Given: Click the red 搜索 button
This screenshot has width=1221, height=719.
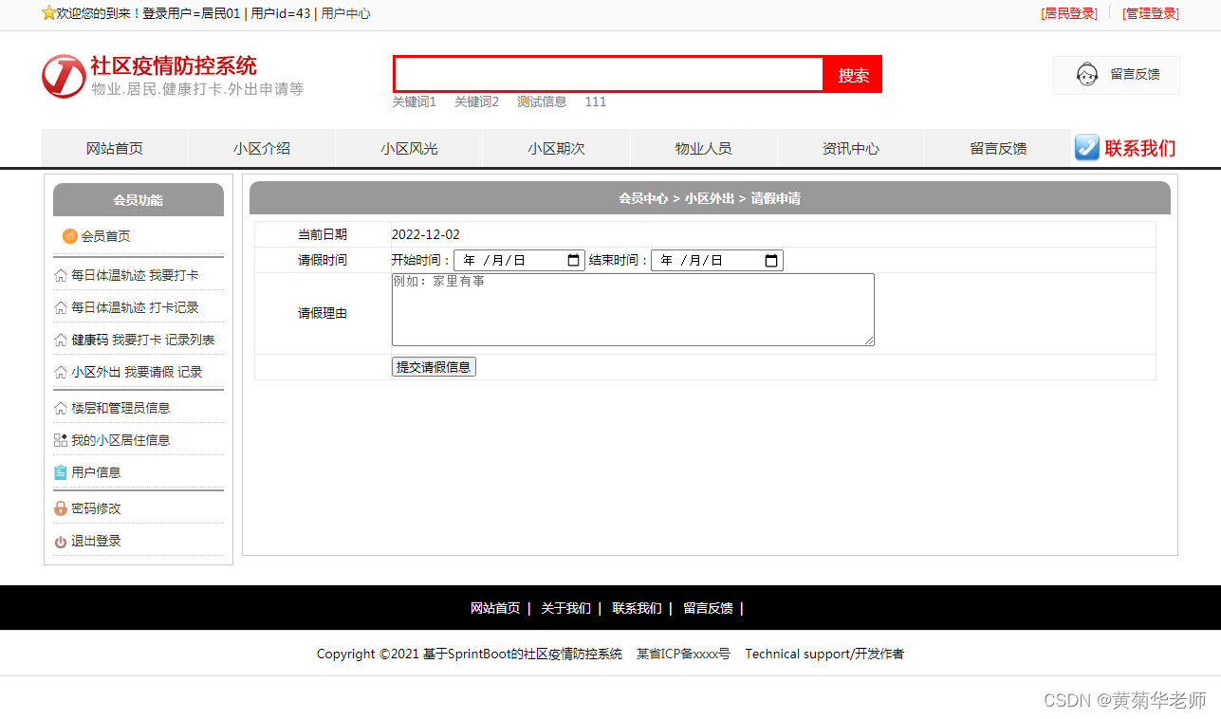Looking at the screenshot, I should [x=853, y=74].
